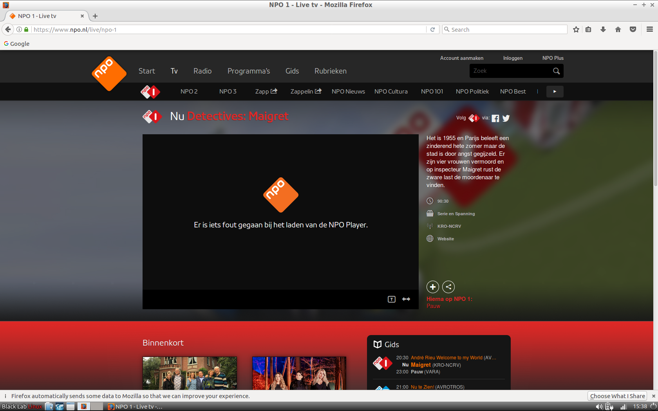The image size is (658, 411).
Task: Click the Facebook follow icon
Action: (495, 118)
